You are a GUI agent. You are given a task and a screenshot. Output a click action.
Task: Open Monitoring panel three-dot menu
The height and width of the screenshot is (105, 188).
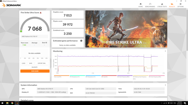[x=165, y=51]
